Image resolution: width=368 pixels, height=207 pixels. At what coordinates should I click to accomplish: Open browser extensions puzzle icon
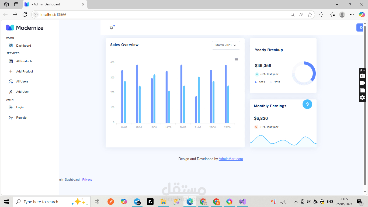click(321, 15)
